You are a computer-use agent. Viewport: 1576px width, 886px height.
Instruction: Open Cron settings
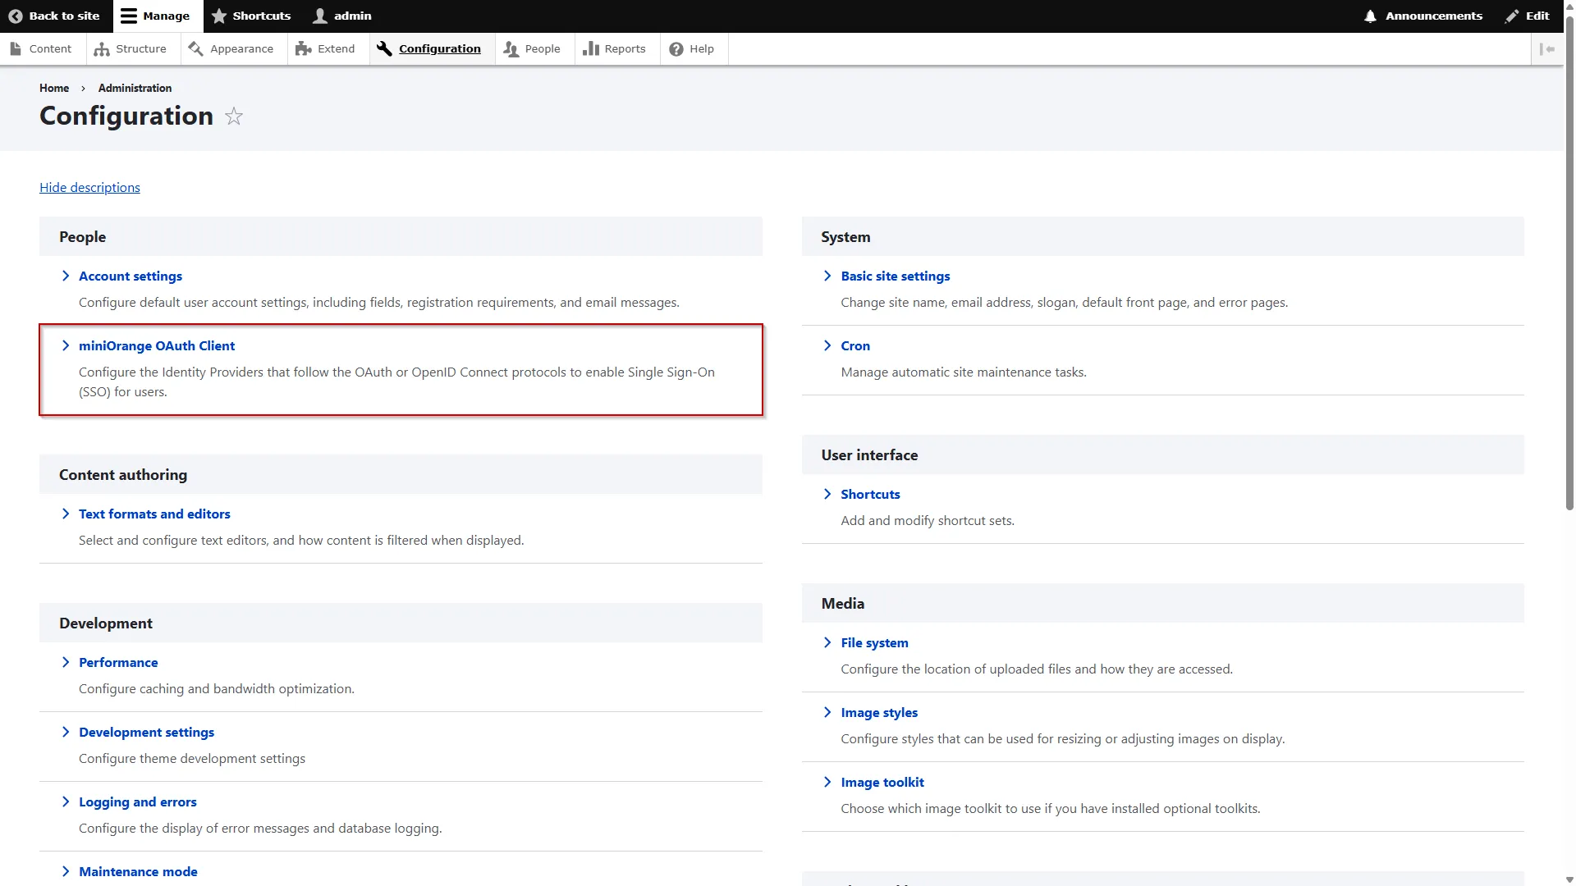pos(855,345)
